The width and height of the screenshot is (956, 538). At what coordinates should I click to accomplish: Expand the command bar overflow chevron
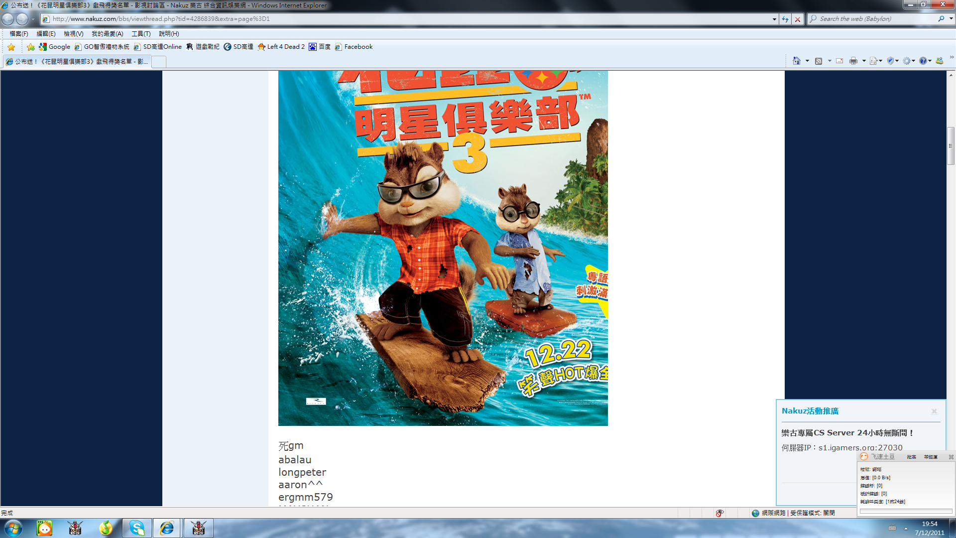point(952,58)
